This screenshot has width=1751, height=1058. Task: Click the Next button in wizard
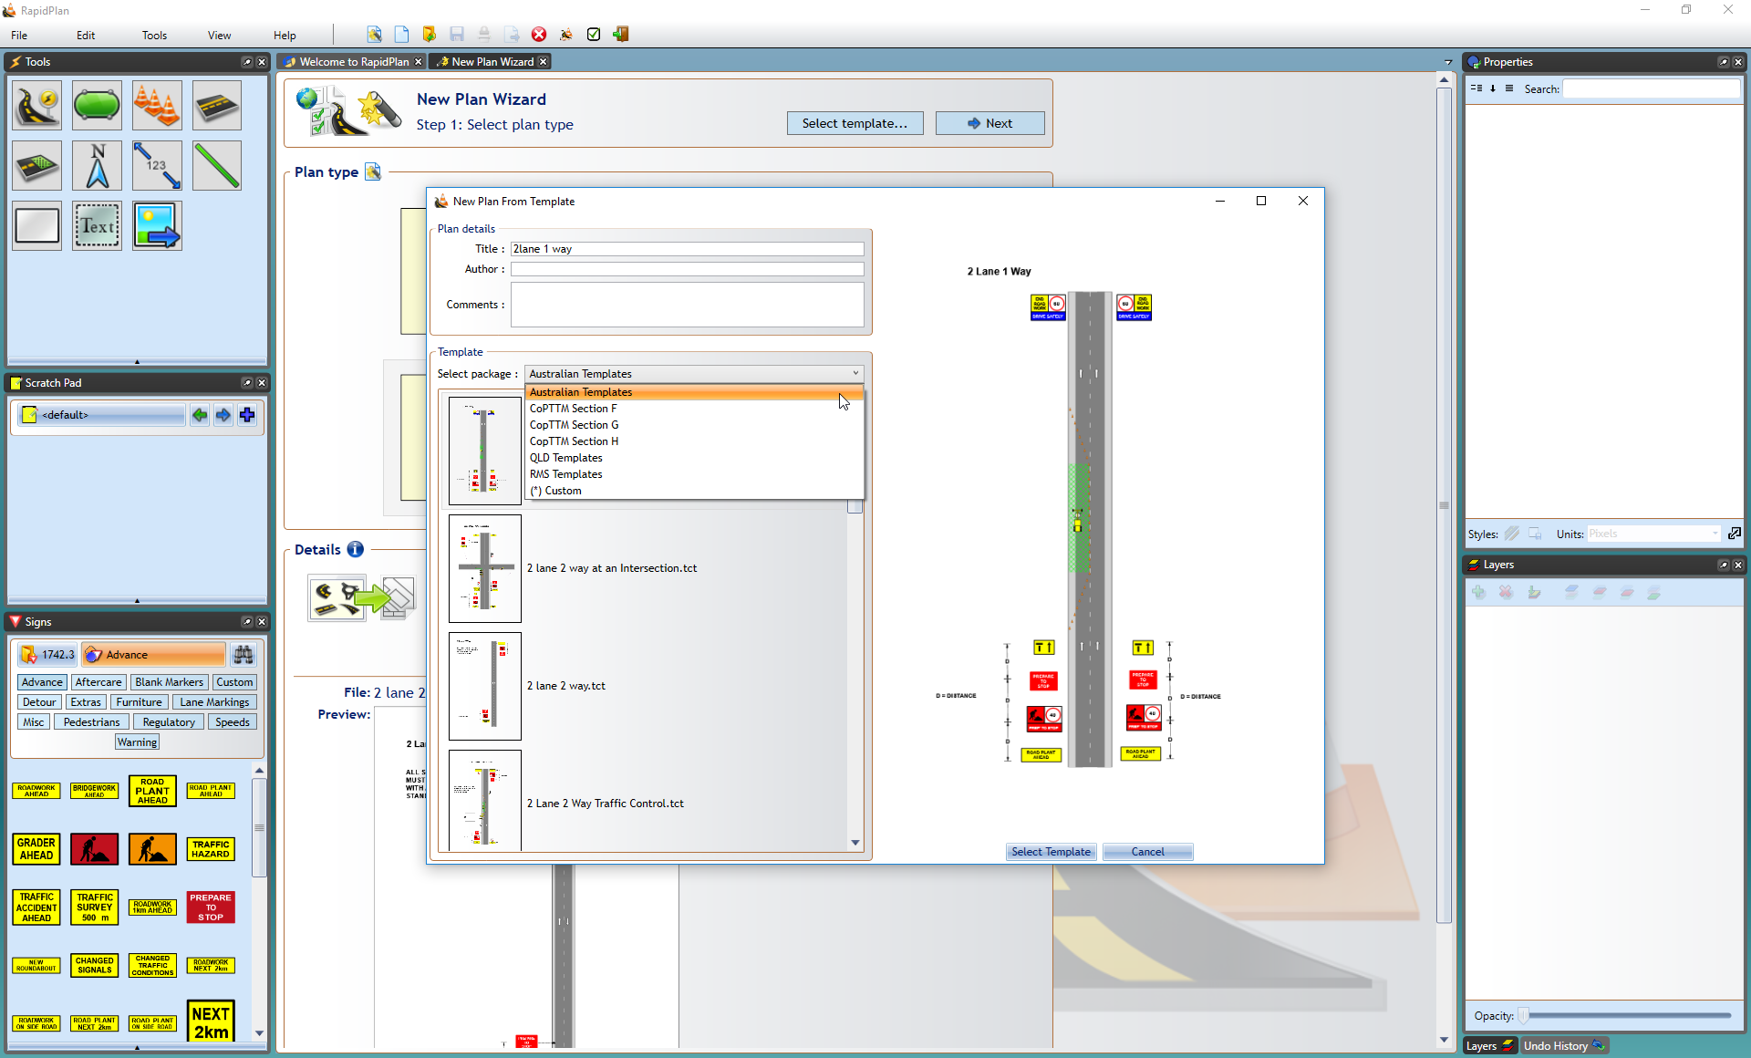[x=989, y=123]
